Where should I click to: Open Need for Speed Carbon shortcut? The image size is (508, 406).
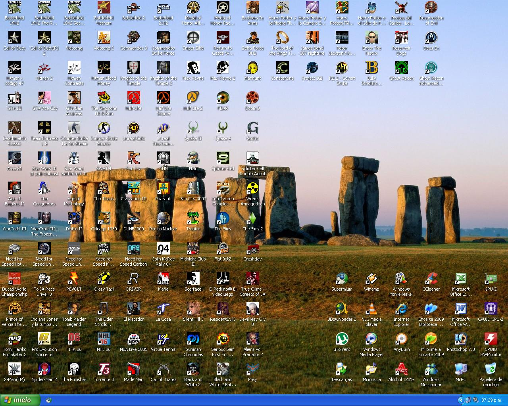134,255
